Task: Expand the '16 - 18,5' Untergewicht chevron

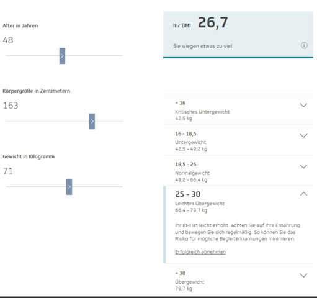Action: 303,136
